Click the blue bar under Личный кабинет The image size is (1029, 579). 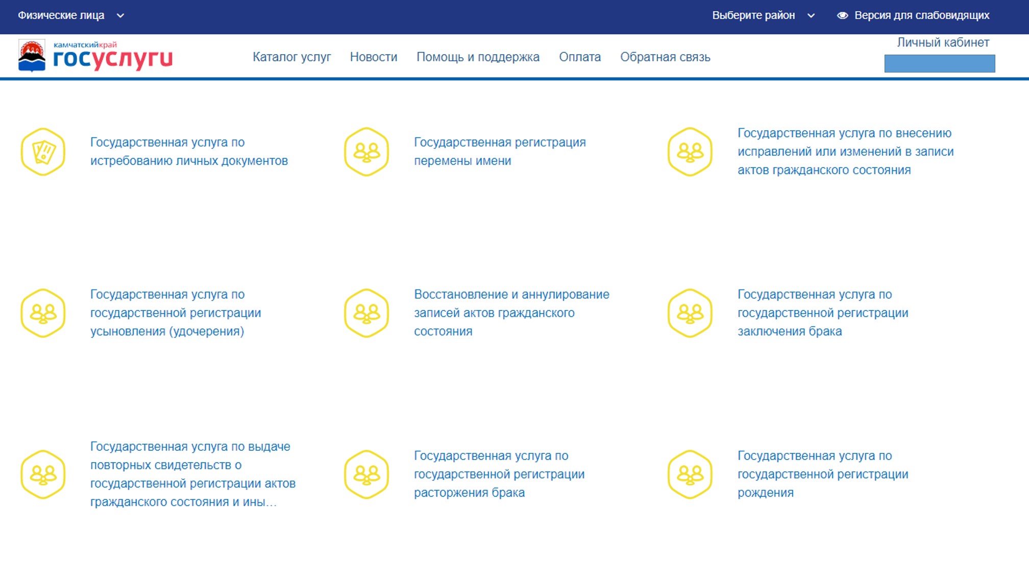pyautogui.click(x=939, y=63)
